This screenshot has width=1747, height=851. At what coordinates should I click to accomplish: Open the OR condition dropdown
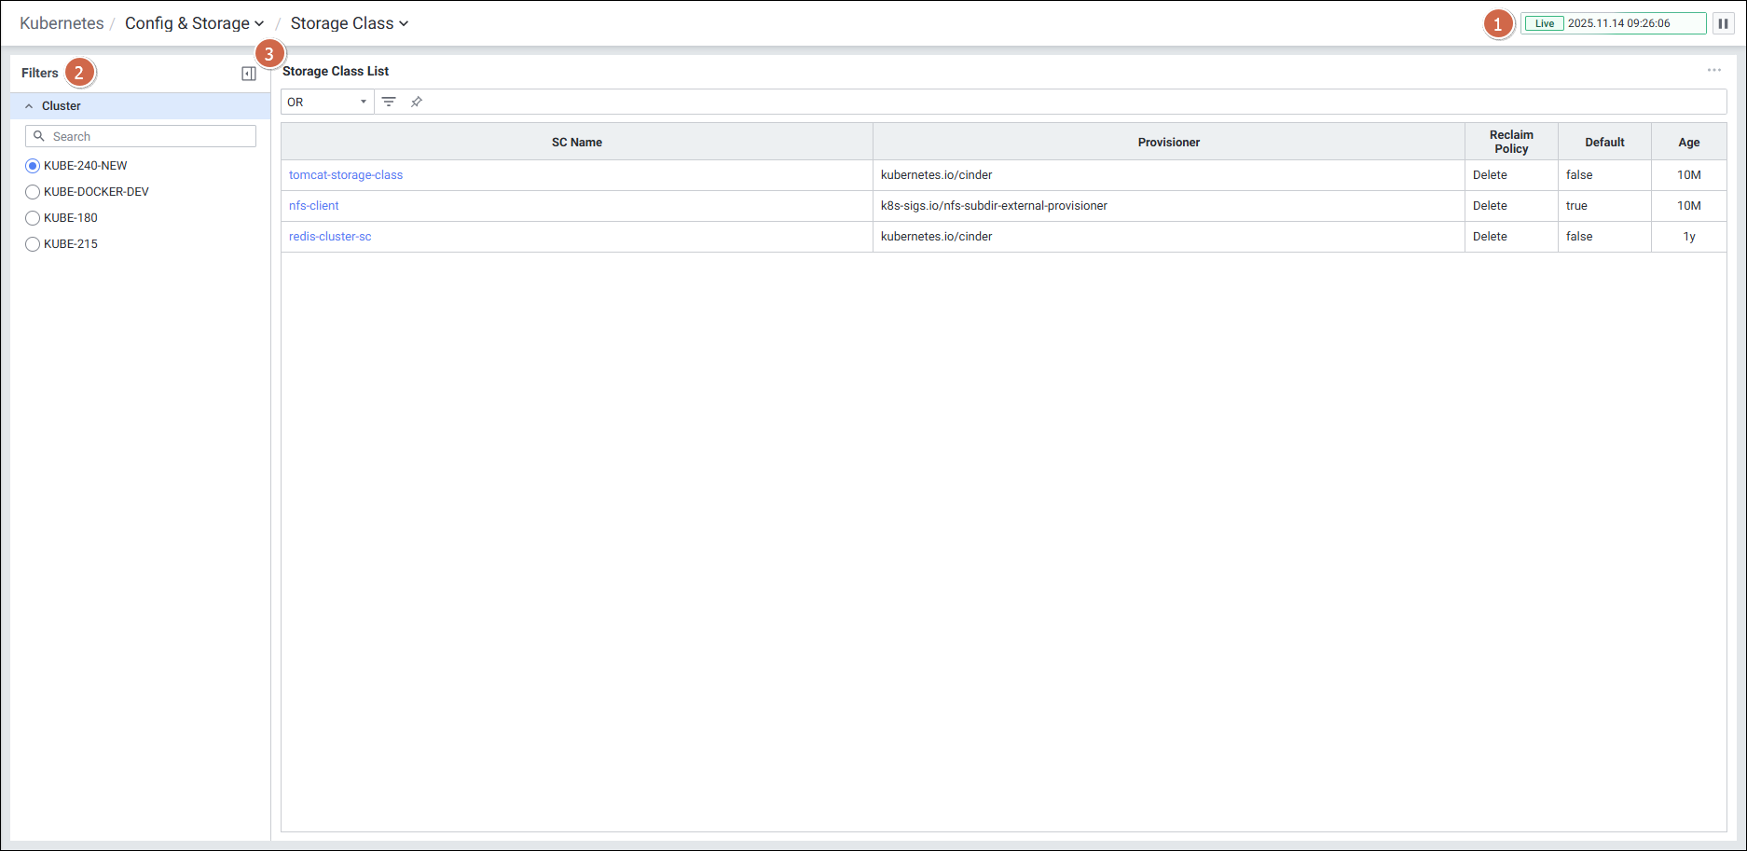click(326, 102)
